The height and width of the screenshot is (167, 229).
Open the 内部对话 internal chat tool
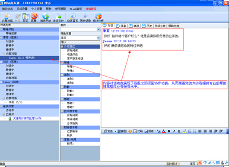[7, 18]
